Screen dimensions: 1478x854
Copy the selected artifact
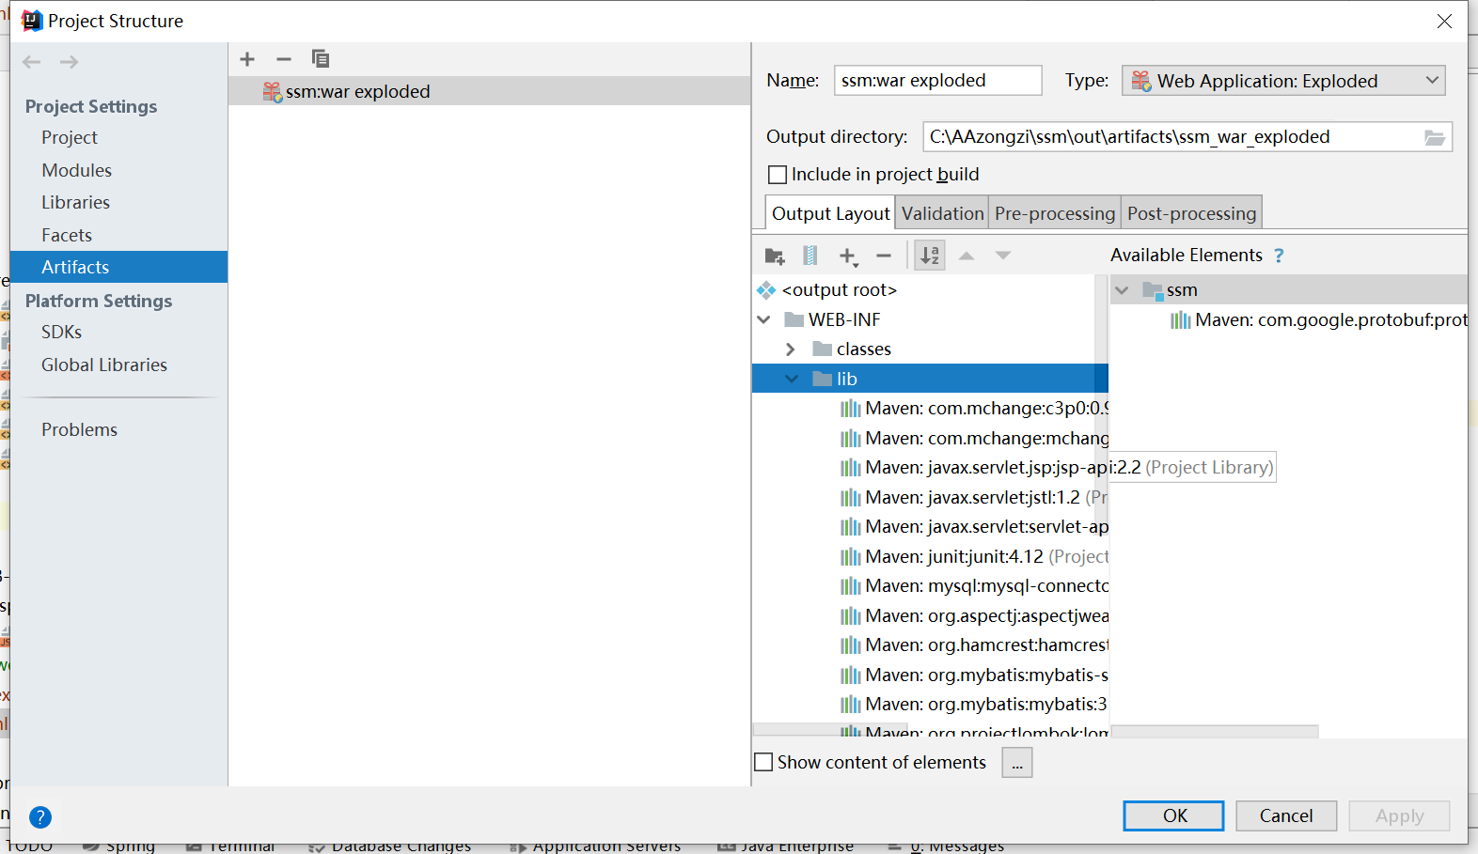pyautogui.click(x=321, y=59)
